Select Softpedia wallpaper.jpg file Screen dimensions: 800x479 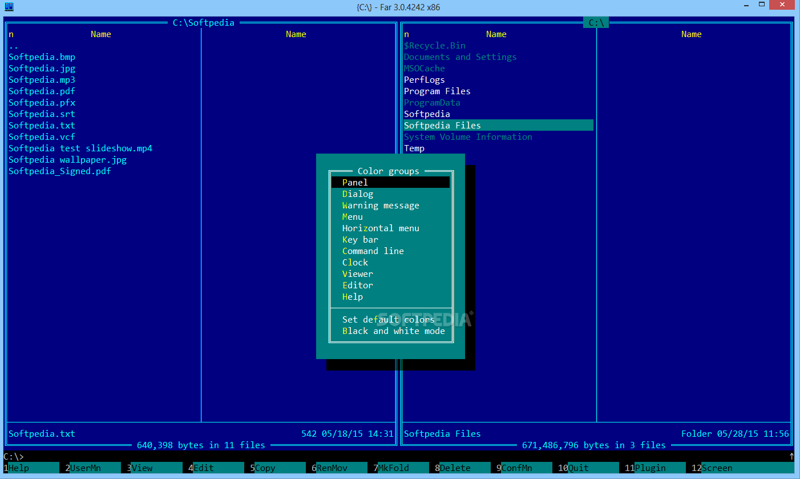(67, 159)
